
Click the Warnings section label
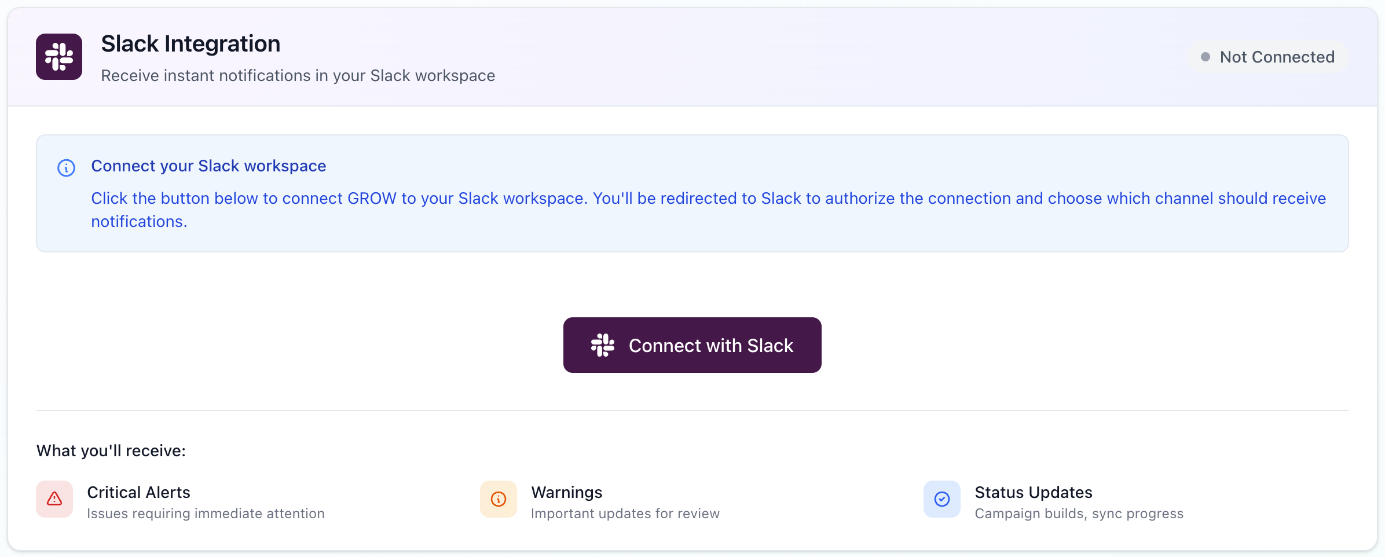(x=566, y=493)
